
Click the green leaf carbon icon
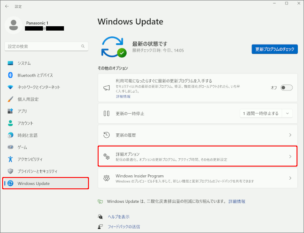(x=100, y=202)
